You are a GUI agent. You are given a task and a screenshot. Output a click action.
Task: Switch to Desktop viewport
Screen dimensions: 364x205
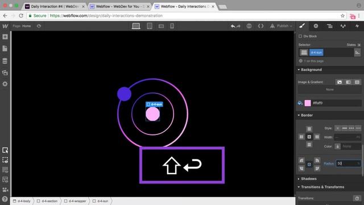pyautogui.click(x=136, y=26)
